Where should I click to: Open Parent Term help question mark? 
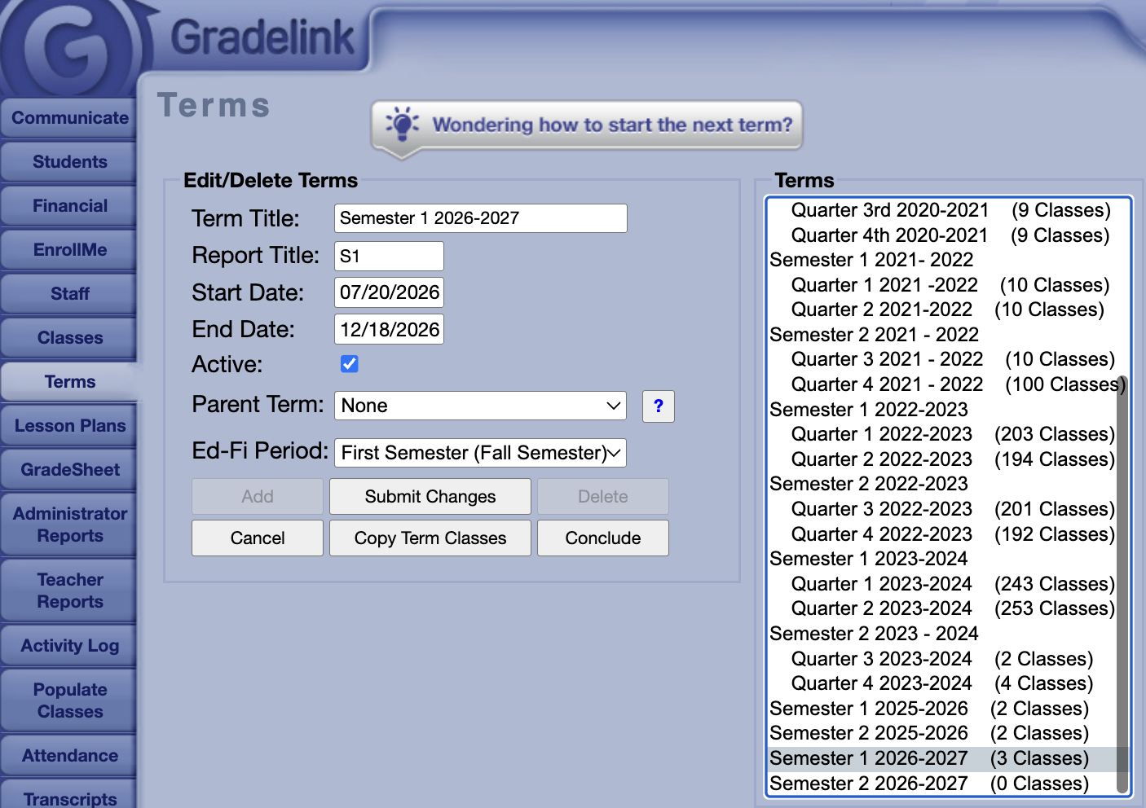click(x=659, y=406)
